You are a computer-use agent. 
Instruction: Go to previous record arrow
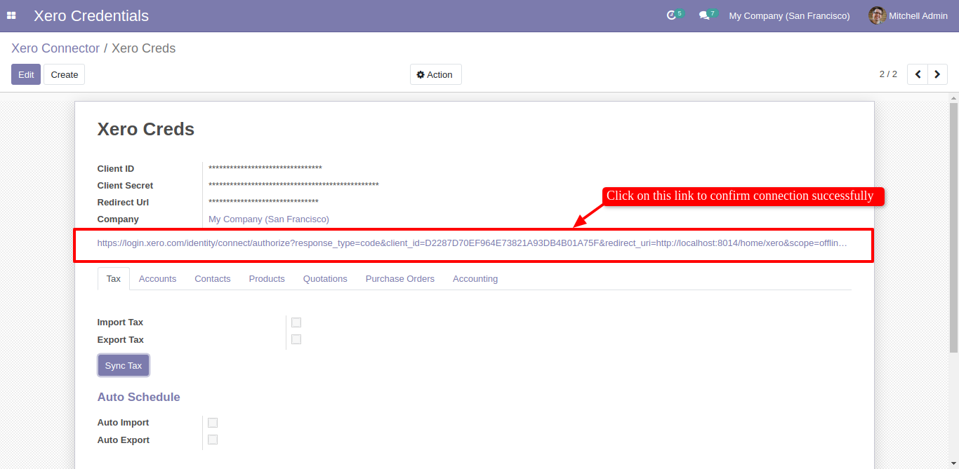pyautogui.click(x=918, y=74)
